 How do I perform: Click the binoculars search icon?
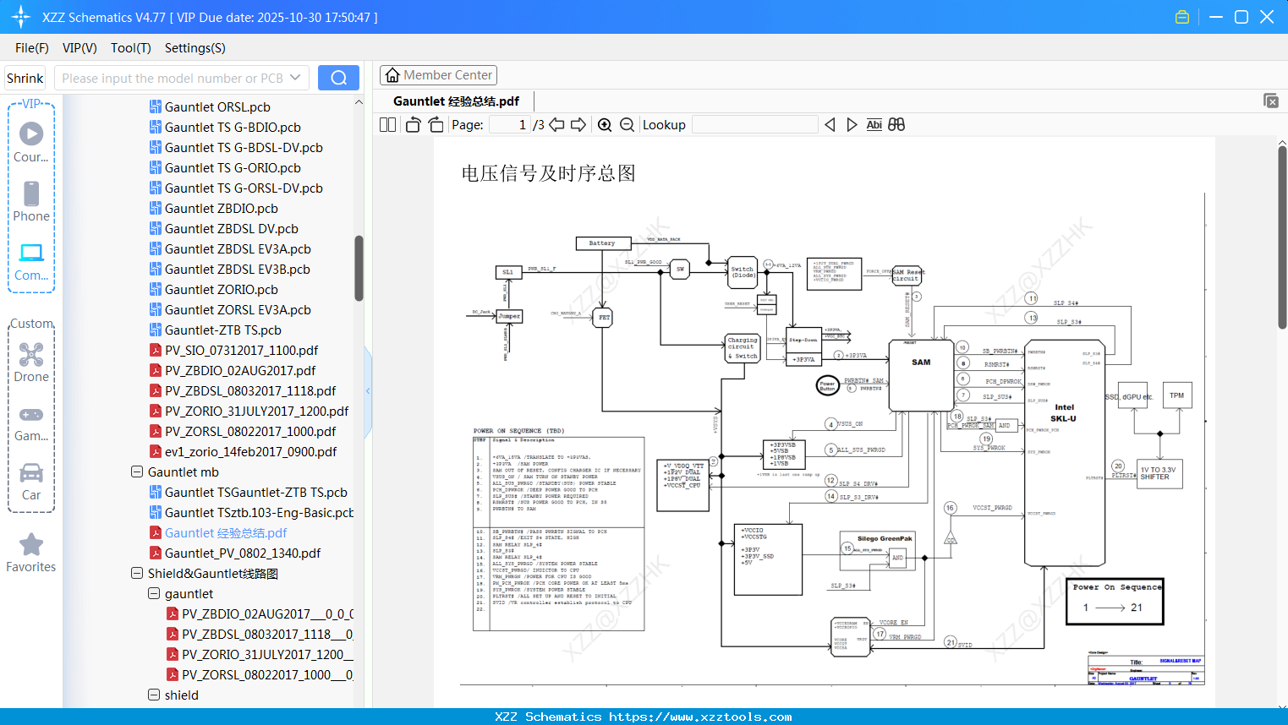[x=896, y=124]
